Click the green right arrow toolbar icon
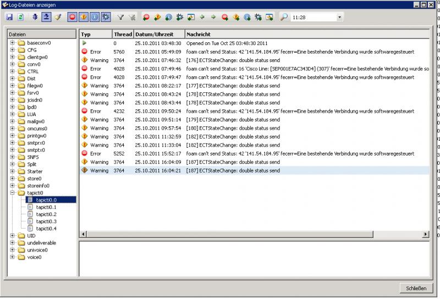 [213, 18]
